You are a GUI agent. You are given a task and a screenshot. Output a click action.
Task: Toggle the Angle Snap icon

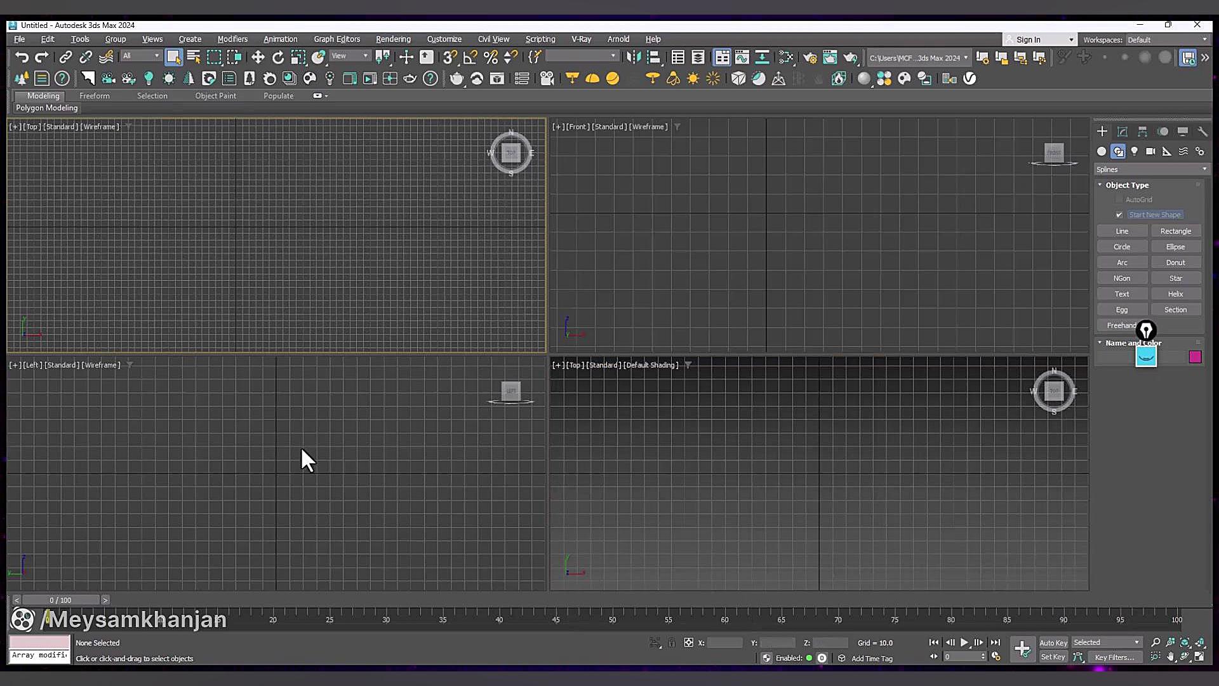(x=470, y=57)
